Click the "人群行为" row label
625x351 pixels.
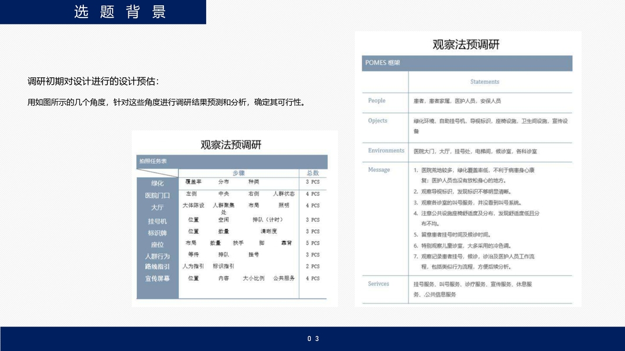[x=158, y=256]
